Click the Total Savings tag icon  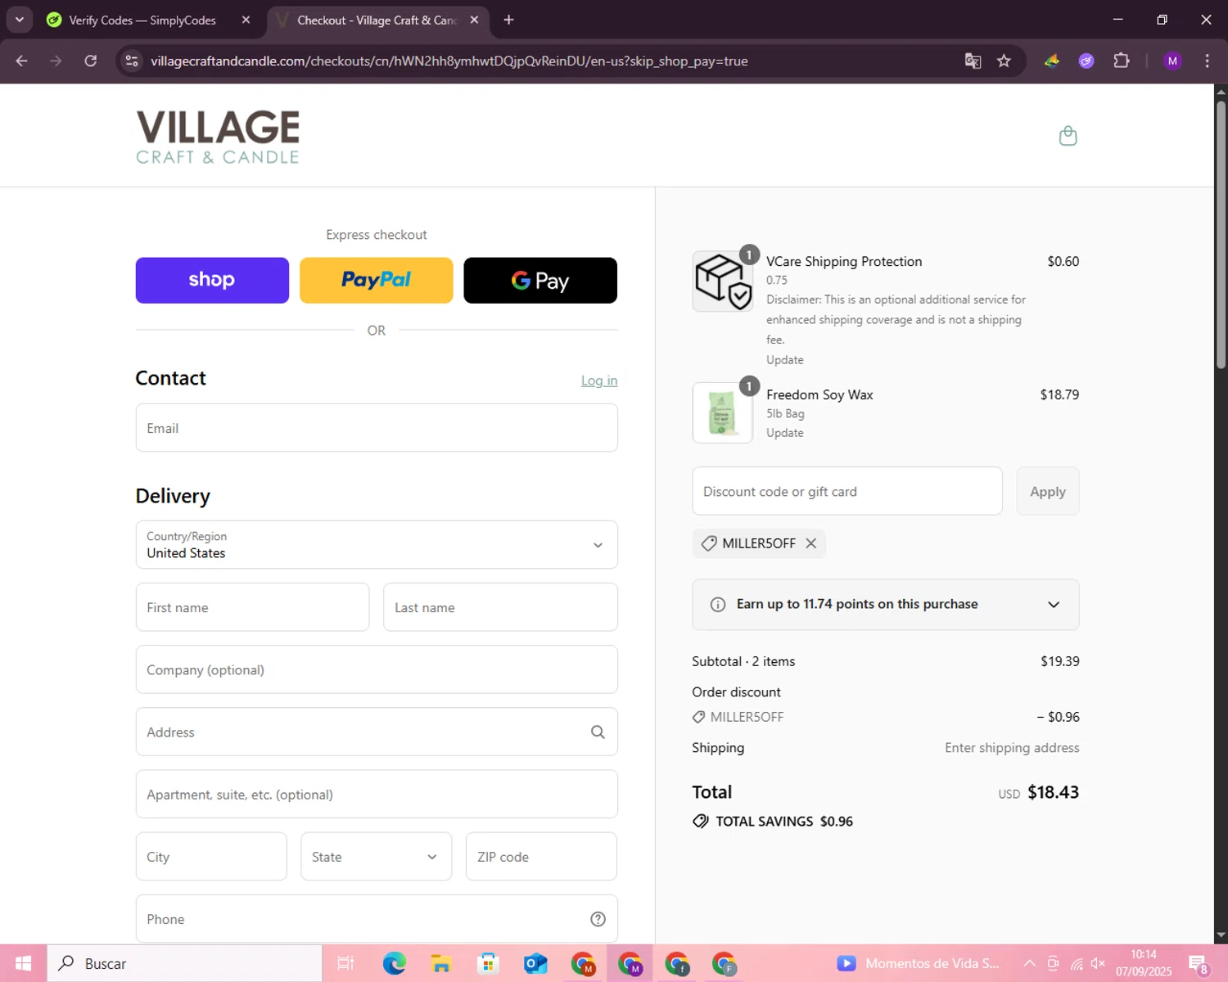(701, 822)
